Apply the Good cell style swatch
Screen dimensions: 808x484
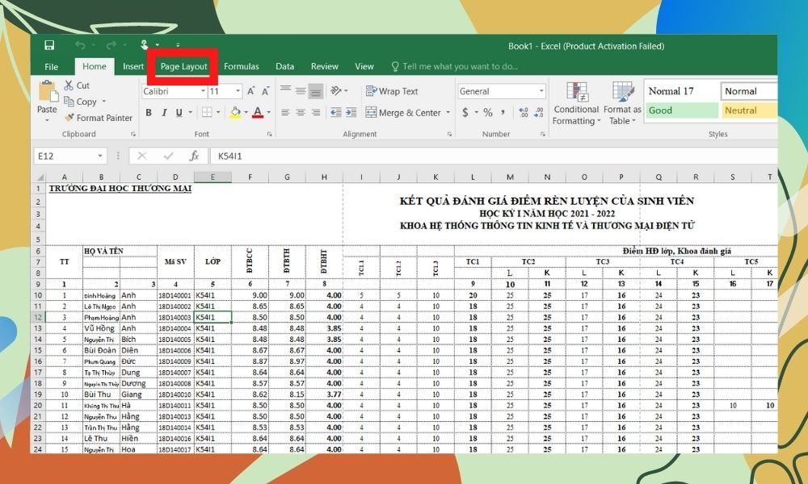pos(680,111)
